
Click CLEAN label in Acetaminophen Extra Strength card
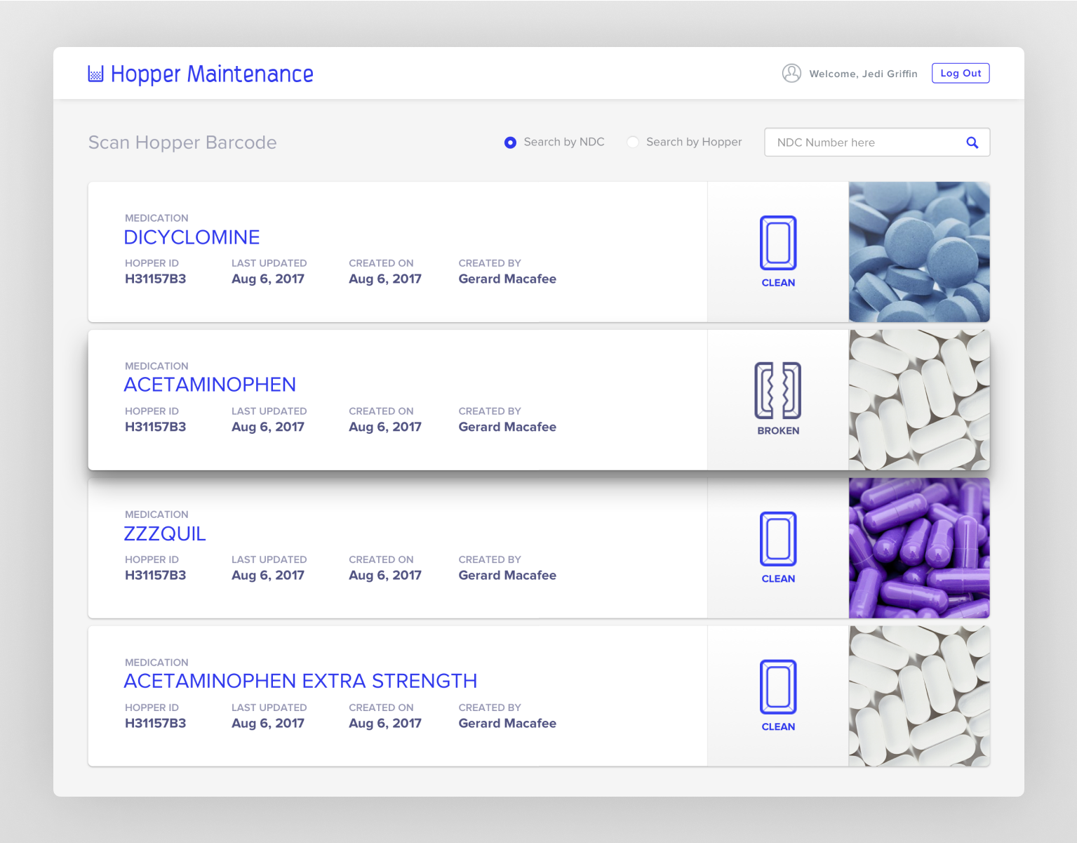(778, 727)
